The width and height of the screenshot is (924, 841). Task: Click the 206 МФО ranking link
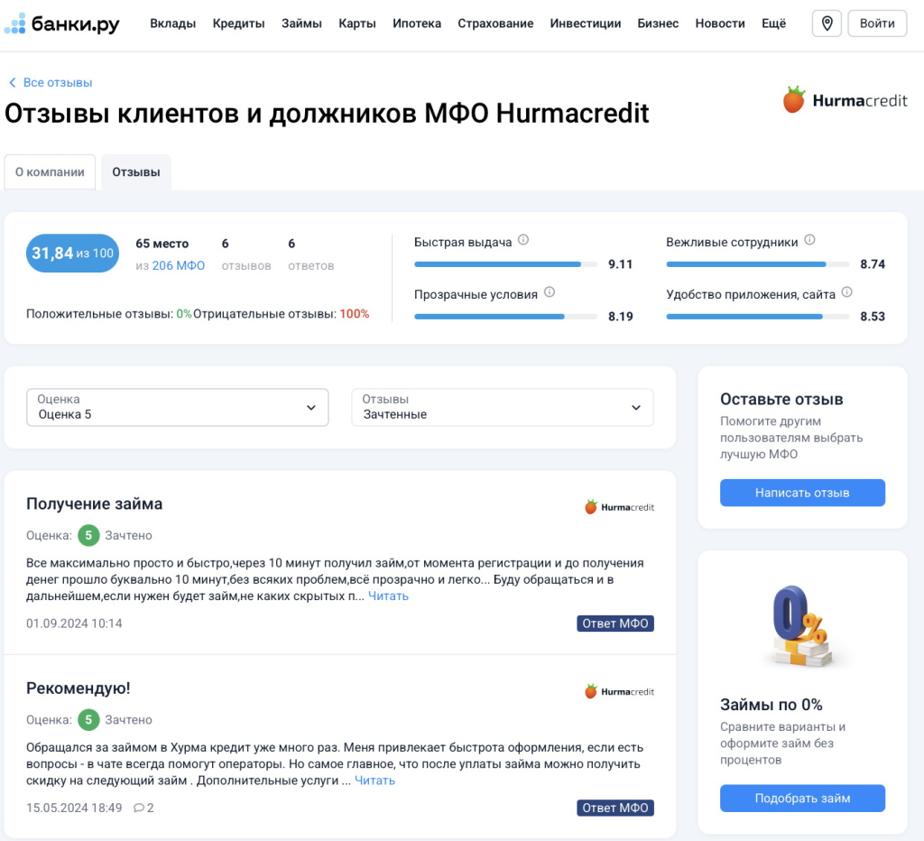[178, 265]
